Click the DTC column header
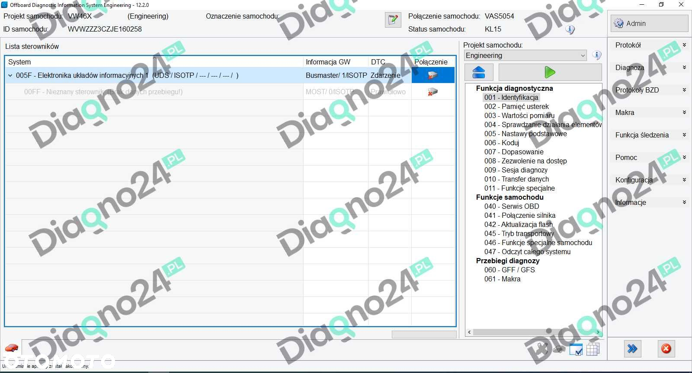This screenshot has width=692, height=373. (390, 62)
